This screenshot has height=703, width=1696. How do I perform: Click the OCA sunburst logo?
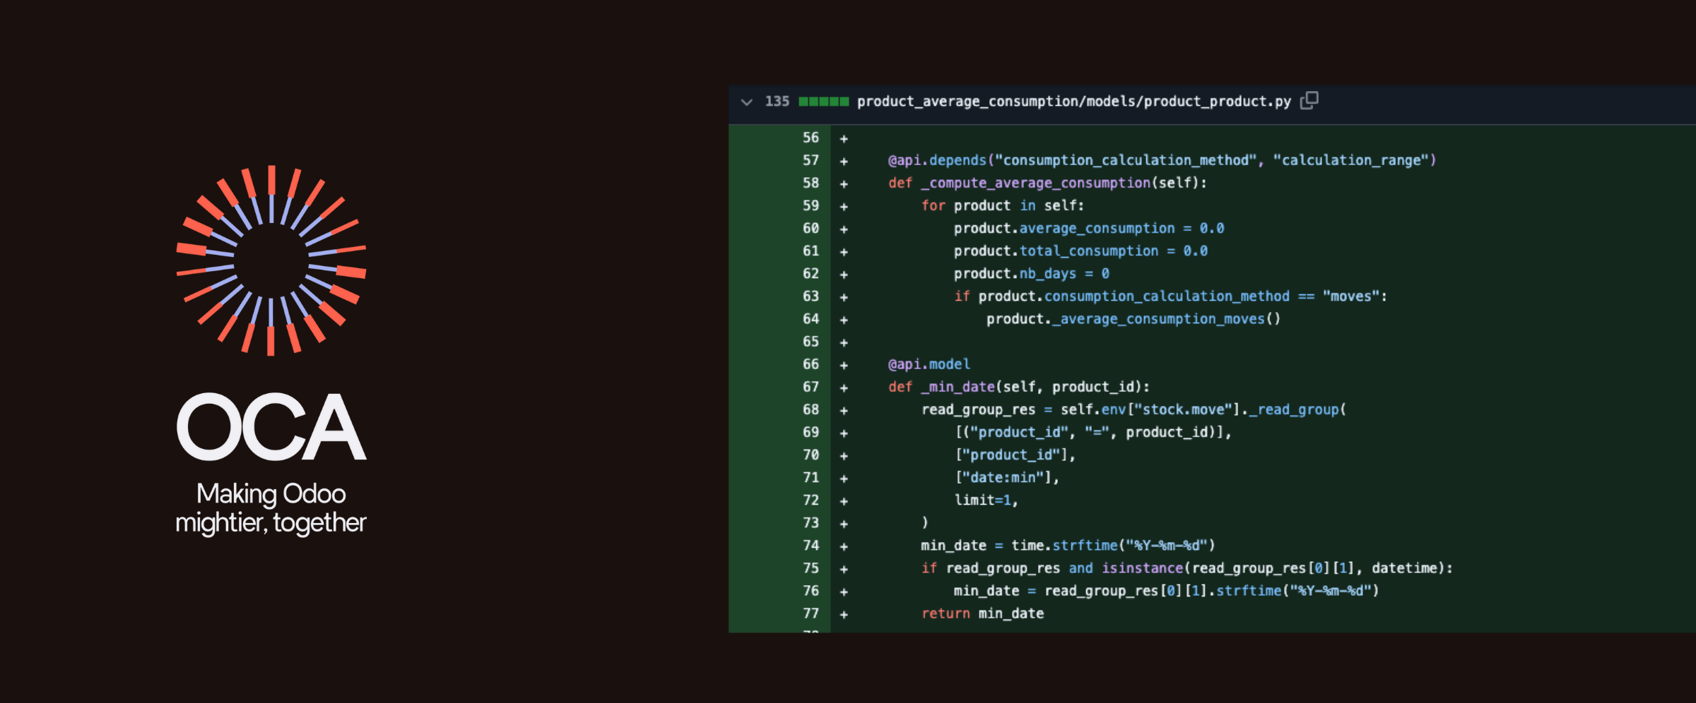(x=271, y=260)
